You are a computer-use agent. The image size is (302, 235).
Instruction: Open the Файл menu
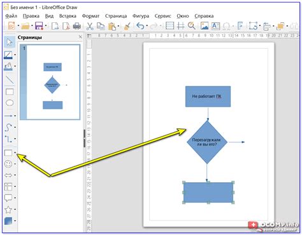pyautogui.click(x=11, y=16)
